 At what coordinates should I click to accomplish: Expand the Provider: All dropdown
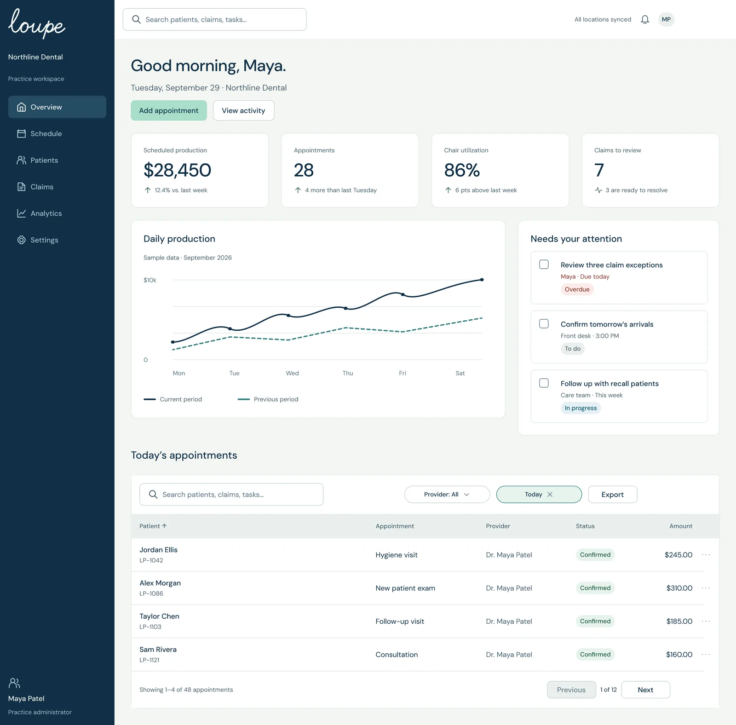[447, 494]
